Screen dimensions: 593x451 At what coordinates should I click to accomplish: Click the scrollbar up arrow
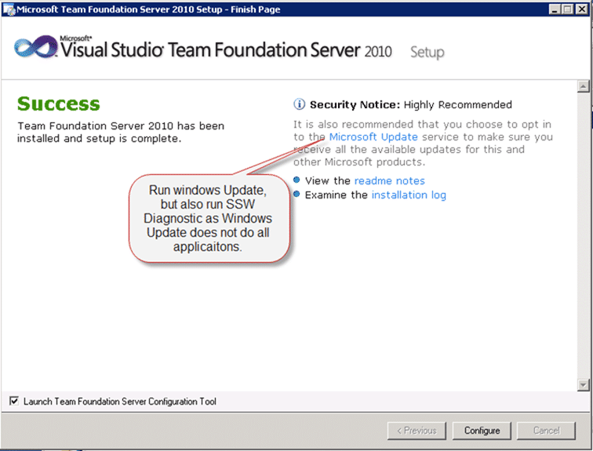583,86
